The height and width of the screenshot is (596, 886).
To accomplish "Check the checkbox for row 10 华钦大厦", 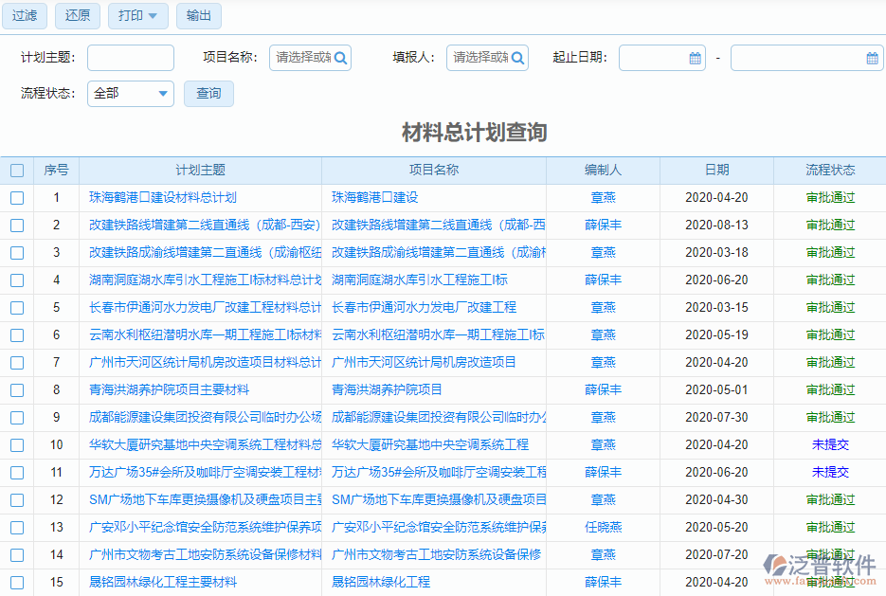I will point(16,444).
